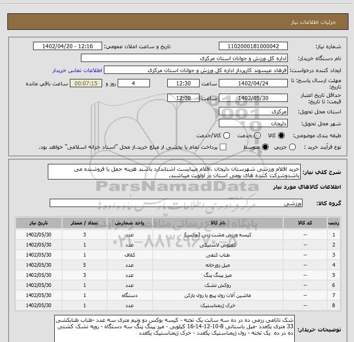This screenshot has width=354, height=342.
Task: Select row میل زورخانه
Action: [x=177, y=265]
